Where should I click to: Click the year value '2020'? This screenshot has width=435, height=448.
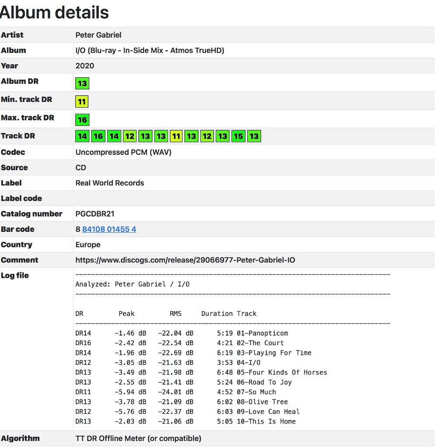click(84, 66)
